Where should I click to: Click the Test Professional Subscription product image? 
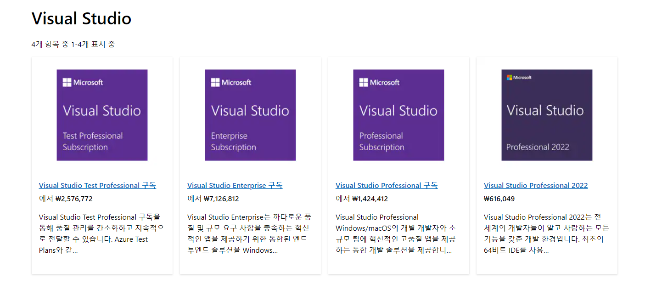[102, 115]
